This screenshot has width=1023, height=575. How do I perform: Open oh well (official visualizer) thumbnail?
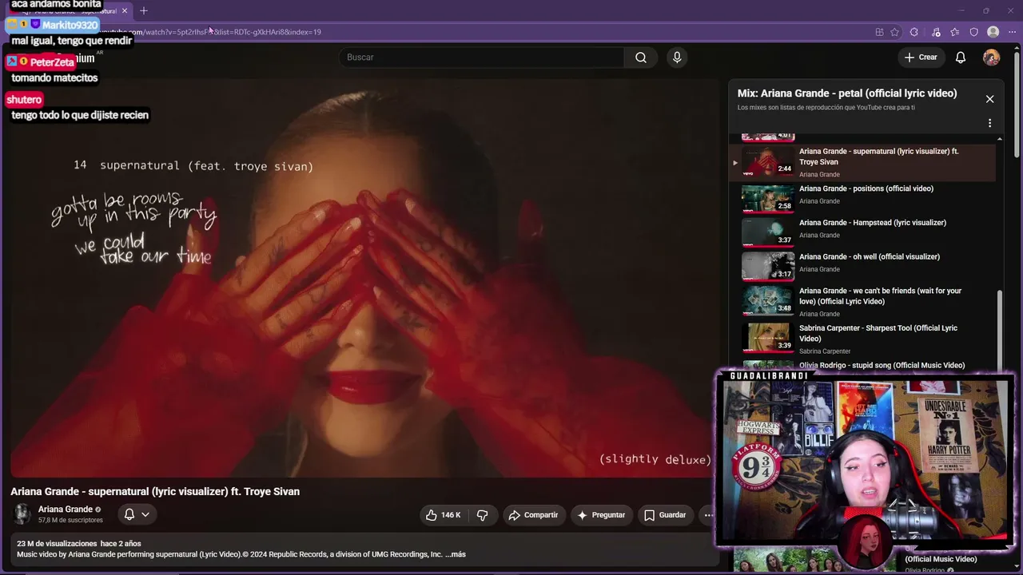point(768,266)
